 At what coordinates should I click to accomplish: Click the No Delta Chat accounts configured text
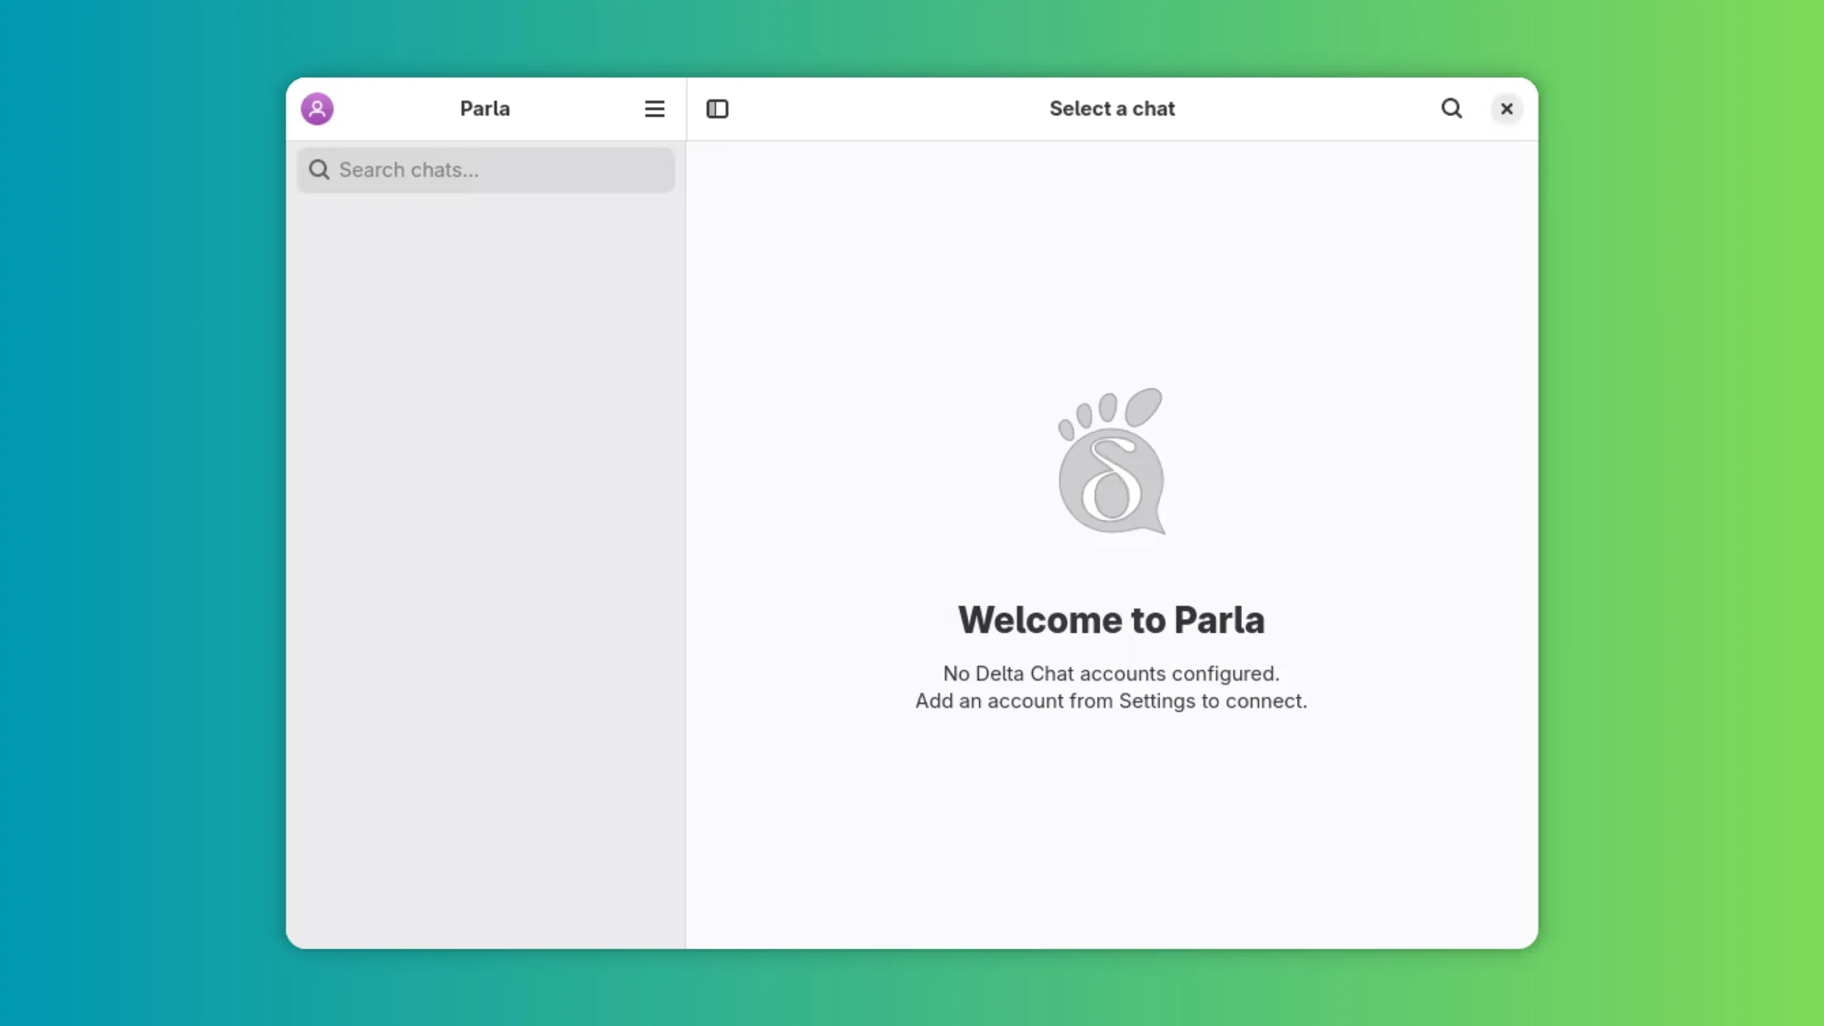pos(1111,673)
